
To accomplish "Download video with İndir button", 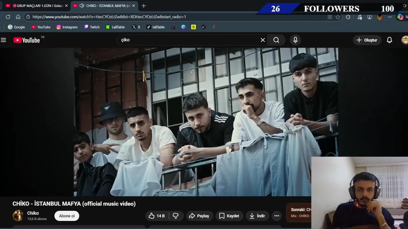I will click(x=257, y=216).
